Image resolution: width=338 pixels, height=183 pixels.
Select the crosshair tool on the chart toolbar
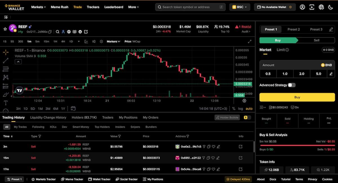tap(5, 52)
